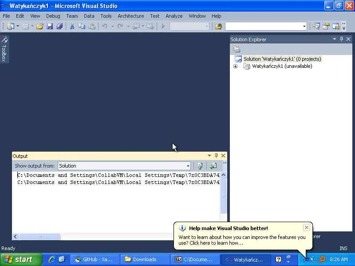Open the Window menu
The width and height of the screenshot is (355, 266).
[197, 16]
